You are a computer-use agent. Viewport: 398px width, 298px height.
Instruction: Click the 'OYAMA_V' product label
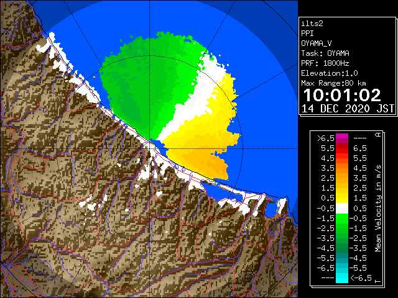click(317, 43)
